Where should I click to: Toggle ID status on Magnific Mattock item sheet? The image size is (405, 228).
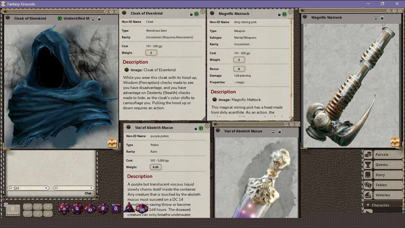coord(284,14)
